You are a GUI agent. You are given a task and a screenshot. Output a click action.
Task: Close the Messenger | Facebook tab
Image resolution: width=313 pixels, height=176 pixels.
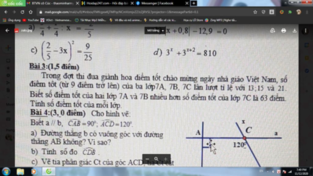point(187,3)
